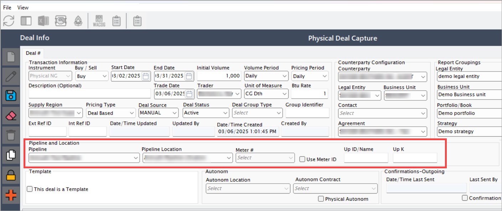502x211 pixels.
Task: Click the Strategy field showing Demo strategy
Action: pos(469,131)
